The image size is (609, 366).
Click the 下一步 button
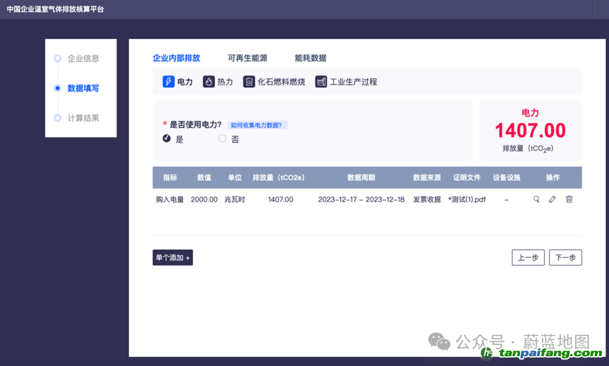[565, 258]
